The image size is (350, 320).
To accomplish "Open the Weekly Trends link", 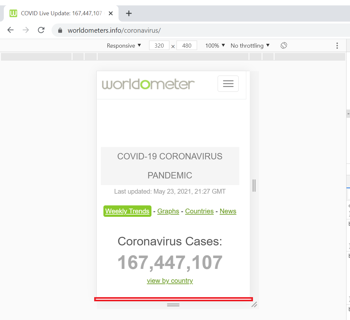I will (127, 211).
